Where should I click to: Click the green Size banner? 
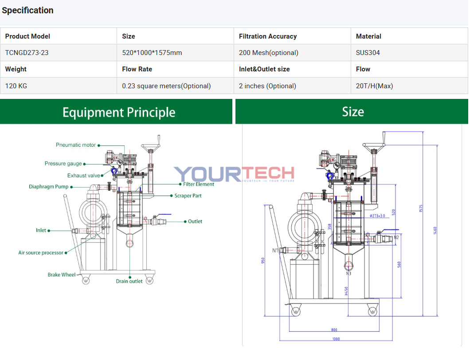click(x=352, y=112)
